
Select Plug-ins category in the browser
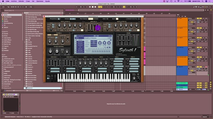pos(6,46)
